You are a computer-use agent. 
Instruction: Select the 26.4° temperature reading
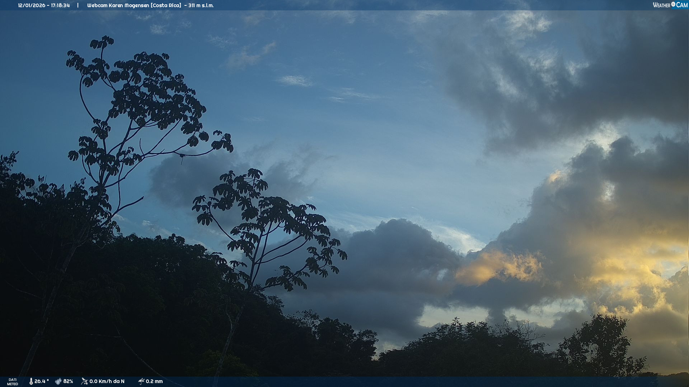[x=41, y=381]
